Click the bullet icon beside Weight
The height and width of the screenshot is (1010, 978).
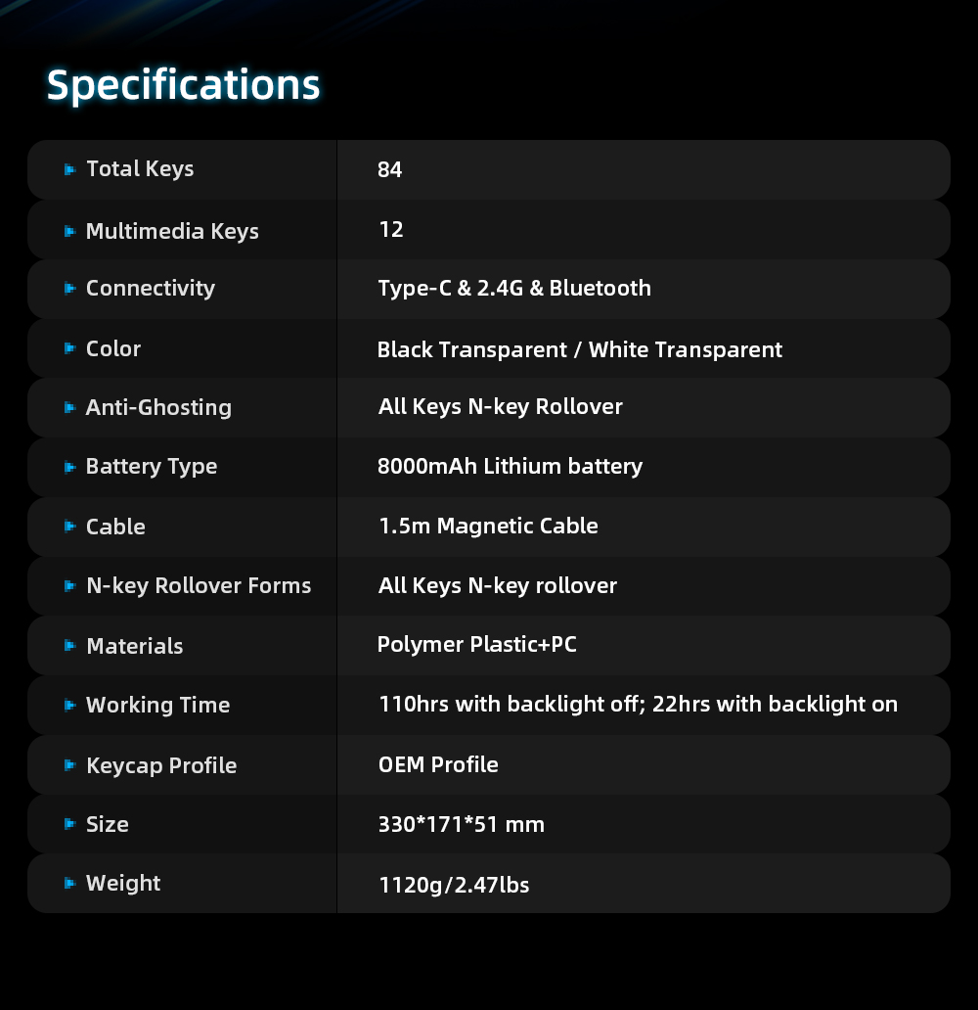tap(69, 884)
